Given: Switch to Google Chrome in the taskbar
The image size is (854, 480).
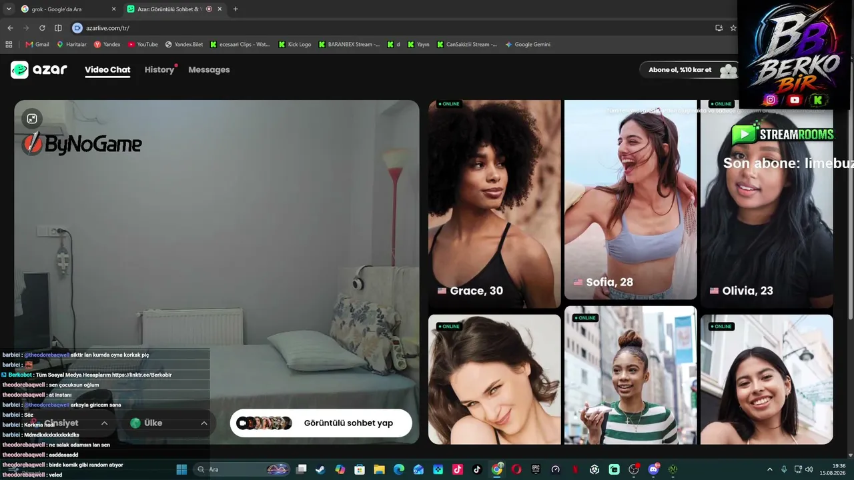Looking at the screenshot, I should click(x=497, y=469).
